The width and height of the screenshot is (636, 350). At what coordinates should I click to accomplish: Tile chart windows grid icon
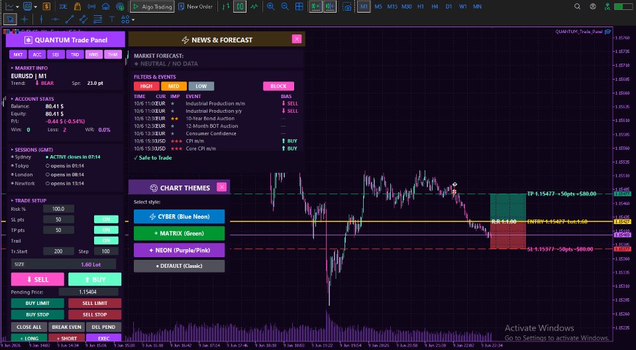click(x=299, y=7)
